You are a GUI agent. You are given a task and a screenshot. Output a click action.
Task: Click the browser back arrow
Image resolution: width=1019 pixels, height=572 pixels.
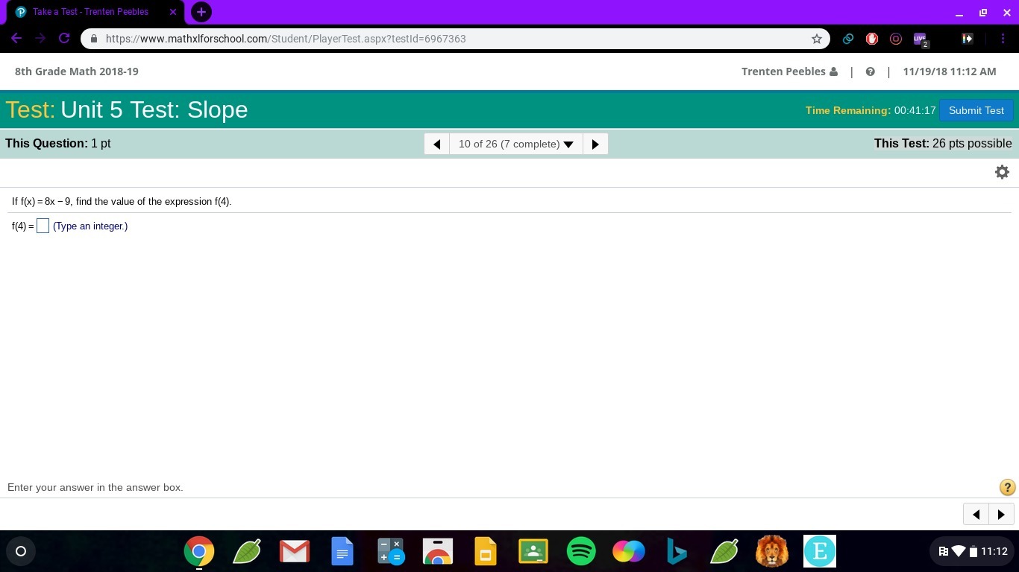pos(16,39)
